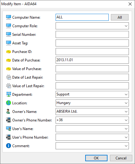Image resolution: width=135 pixels, height=164 pixels.
Task: Click the globe icon beside Location
Action: 9,103
